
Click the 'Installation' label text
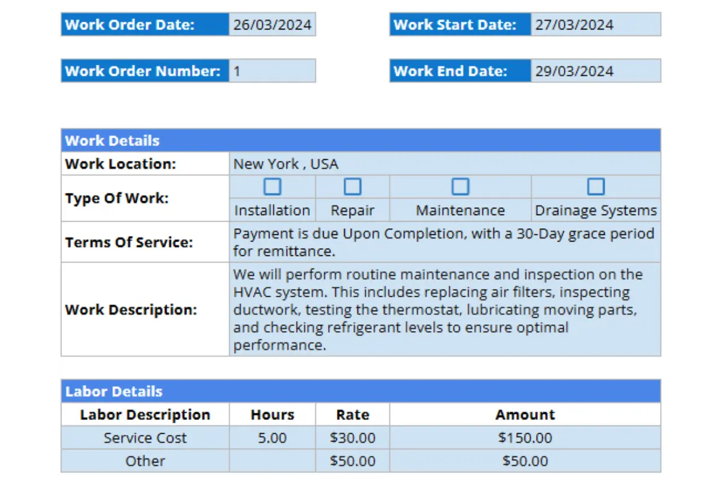272,210
